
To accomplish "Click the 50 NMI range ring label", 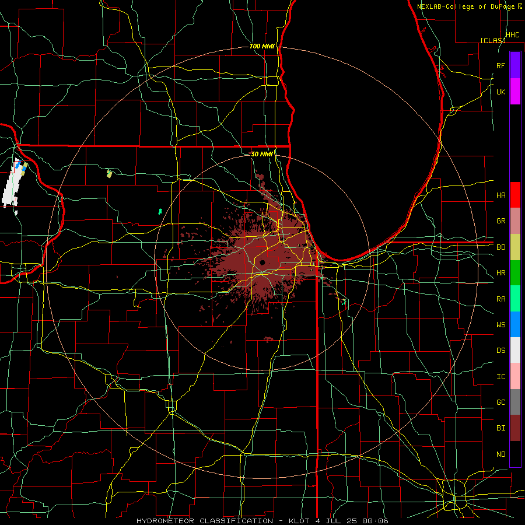I will coord(262,154).
